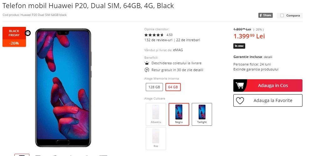The image size is (330, 156).
Task: Open Extinde garantia produsului link
Action: pyautogui.click(x=256, y=69)
